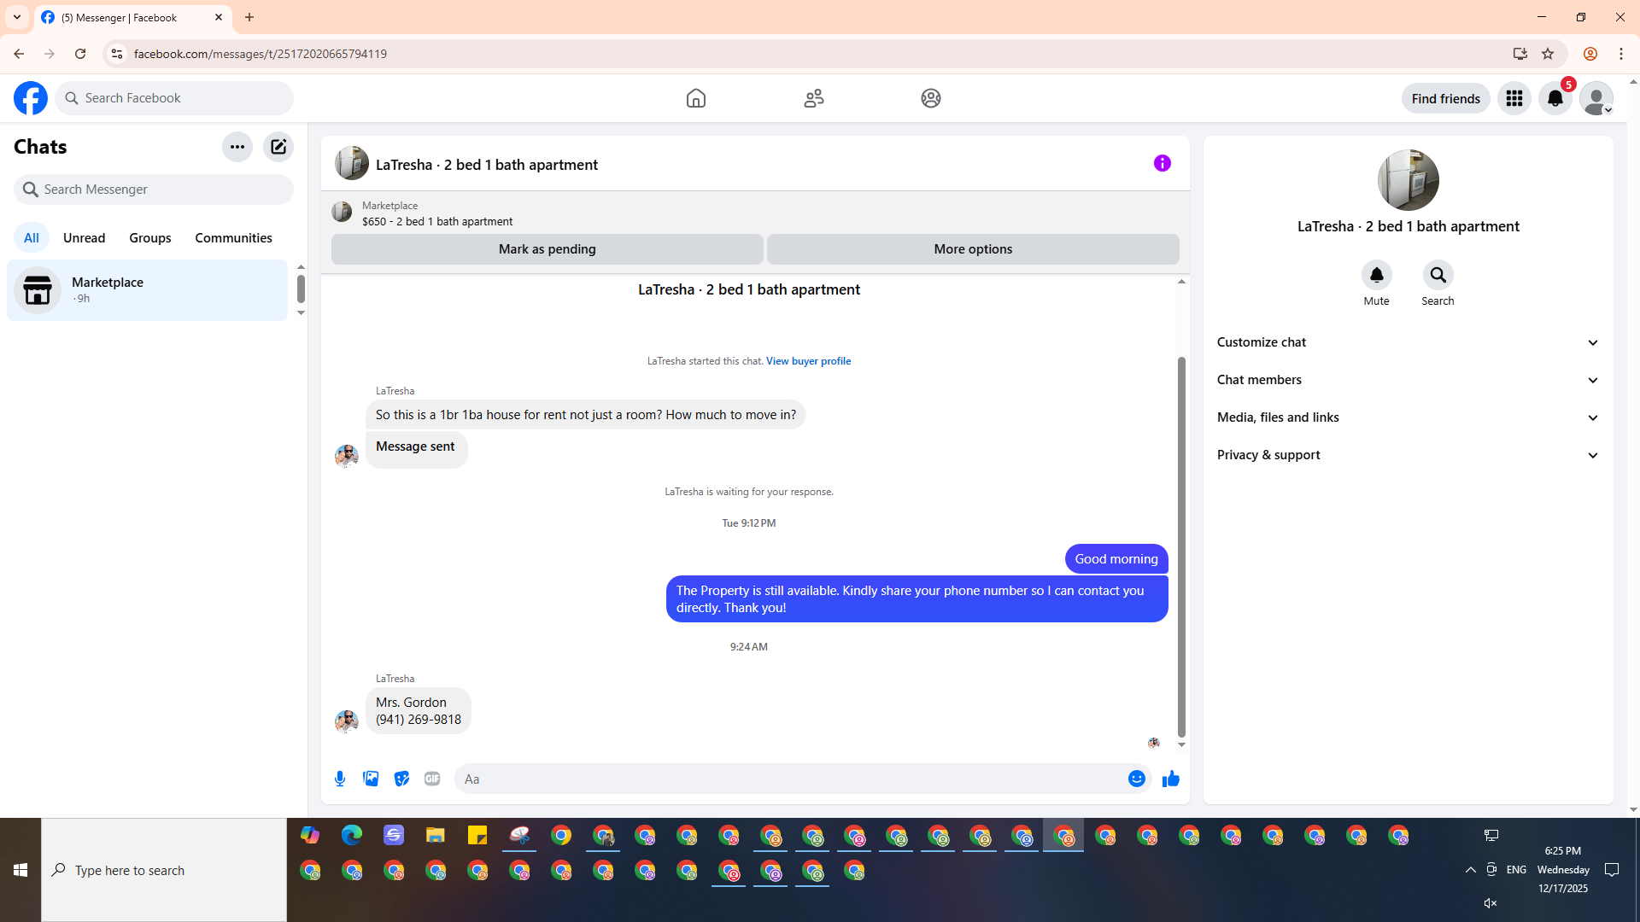Send a thumbs up like
1640x922 pixels.
click(x=1170, y=779)
